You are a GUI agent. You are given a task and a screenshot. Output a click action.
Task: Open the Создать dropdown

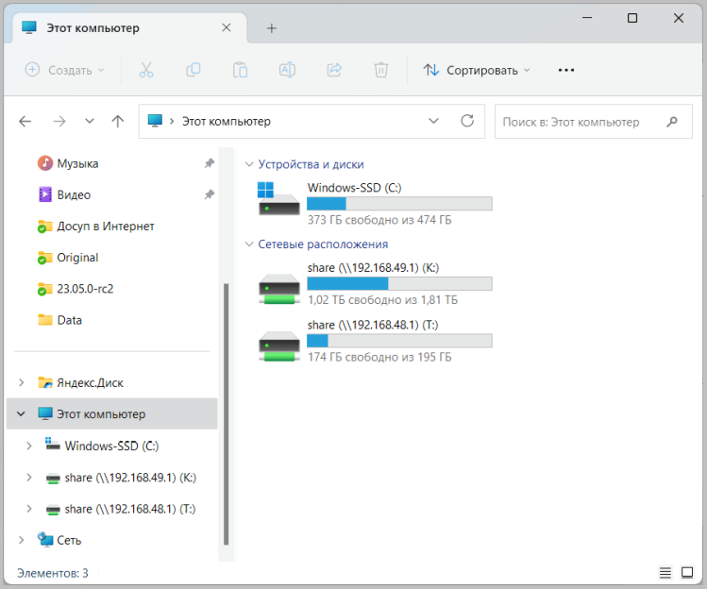[x=64, y=70]
